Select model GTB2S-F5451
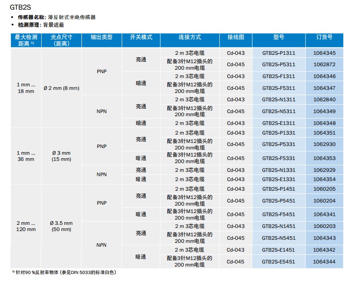 coord(278,214)
